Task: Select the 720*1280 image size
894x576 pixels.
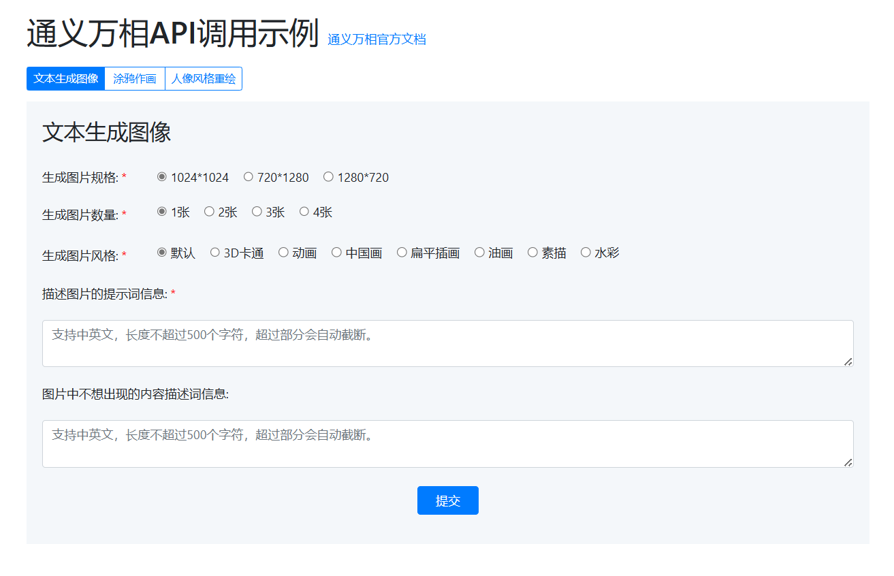Action: tap(249, 177)
